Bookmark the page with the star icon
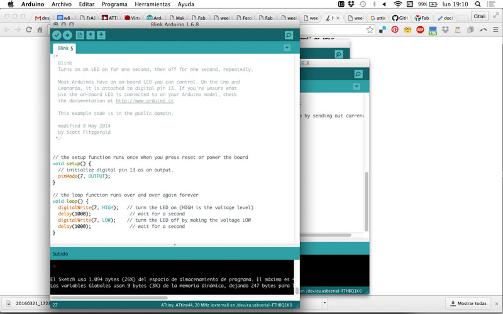Screen dimensions: 503x314 (x=370, y=30)
